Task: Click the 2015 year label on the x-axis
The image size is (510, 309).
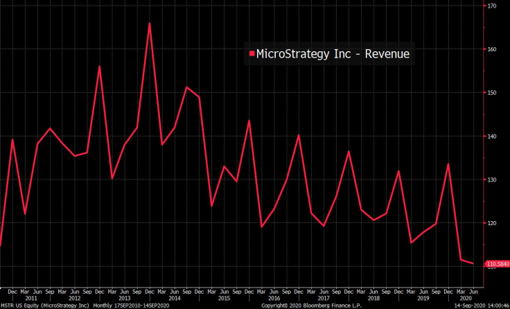Action: (x=224, y=299)
